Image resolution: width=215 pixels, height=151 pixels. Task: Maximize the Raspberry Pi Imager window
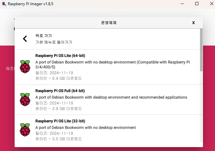pyautogui.click(x=197, y=4)
